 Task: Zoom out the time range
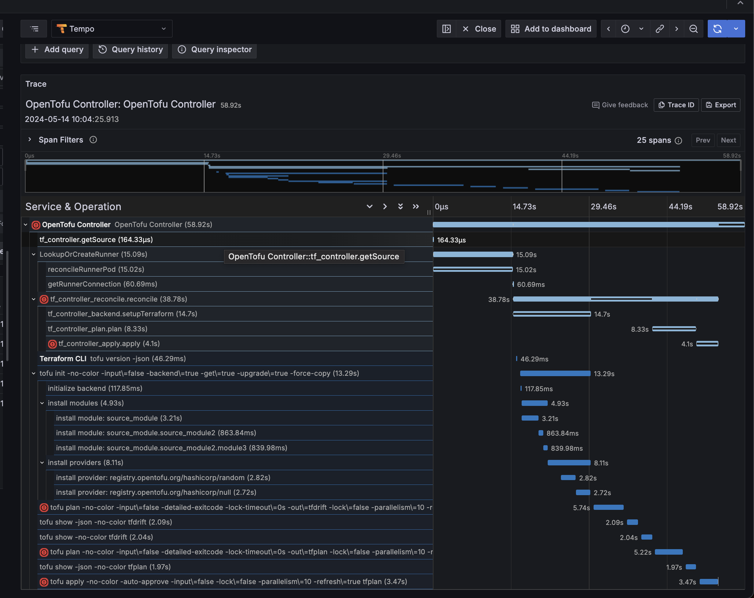coord(693,29)
